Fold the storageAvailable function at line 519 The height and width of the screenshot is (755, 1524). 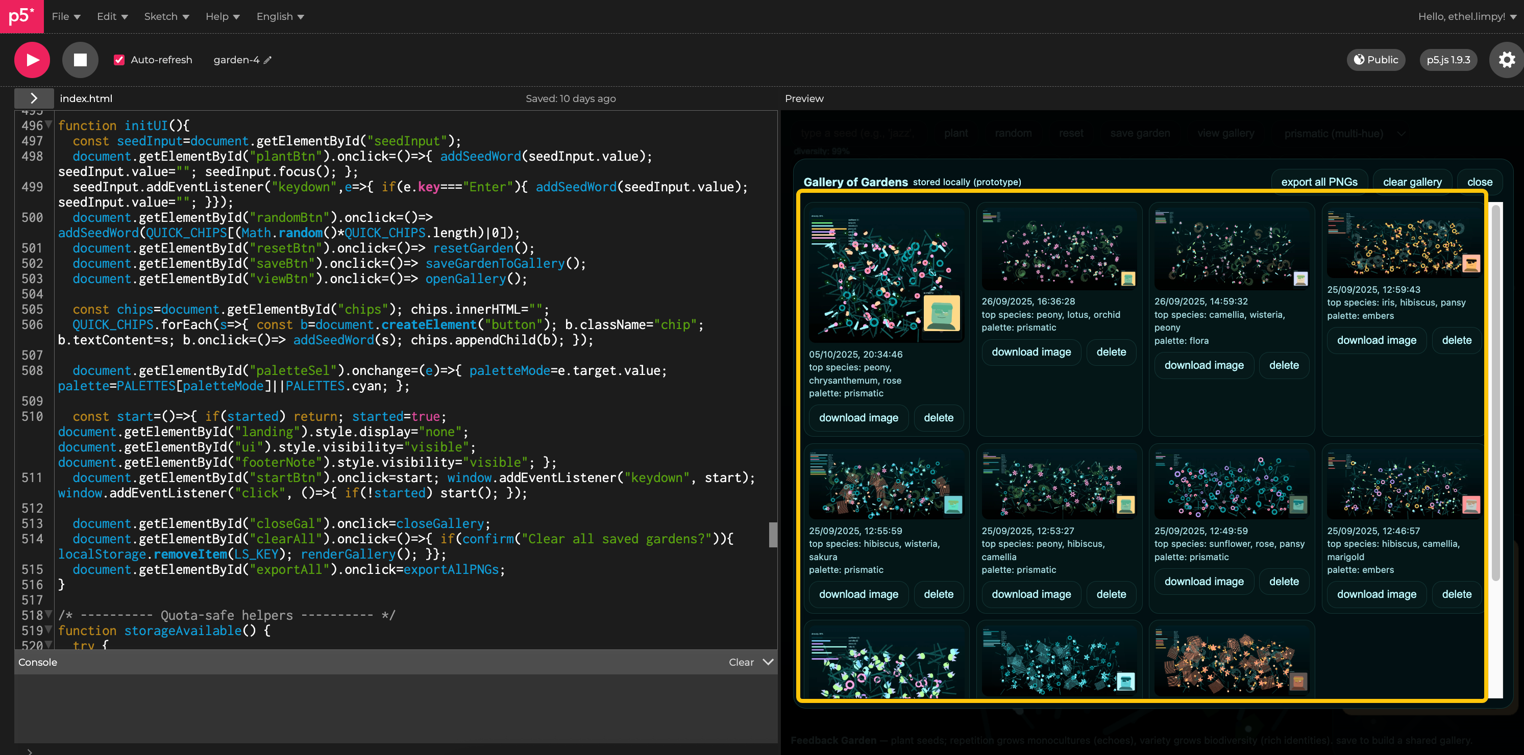click(49, 630)
